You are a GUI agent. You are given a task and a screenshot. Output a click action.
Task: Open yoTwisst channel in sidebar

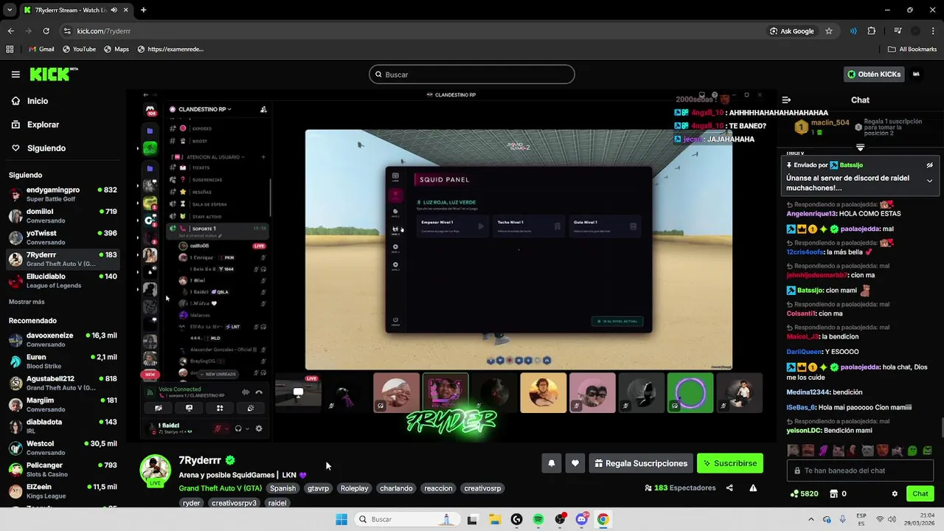click(x=63, y=237)
